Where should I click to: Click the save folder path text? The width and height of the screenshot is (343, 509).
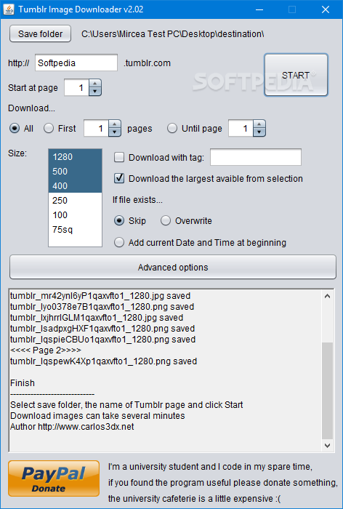172,33
